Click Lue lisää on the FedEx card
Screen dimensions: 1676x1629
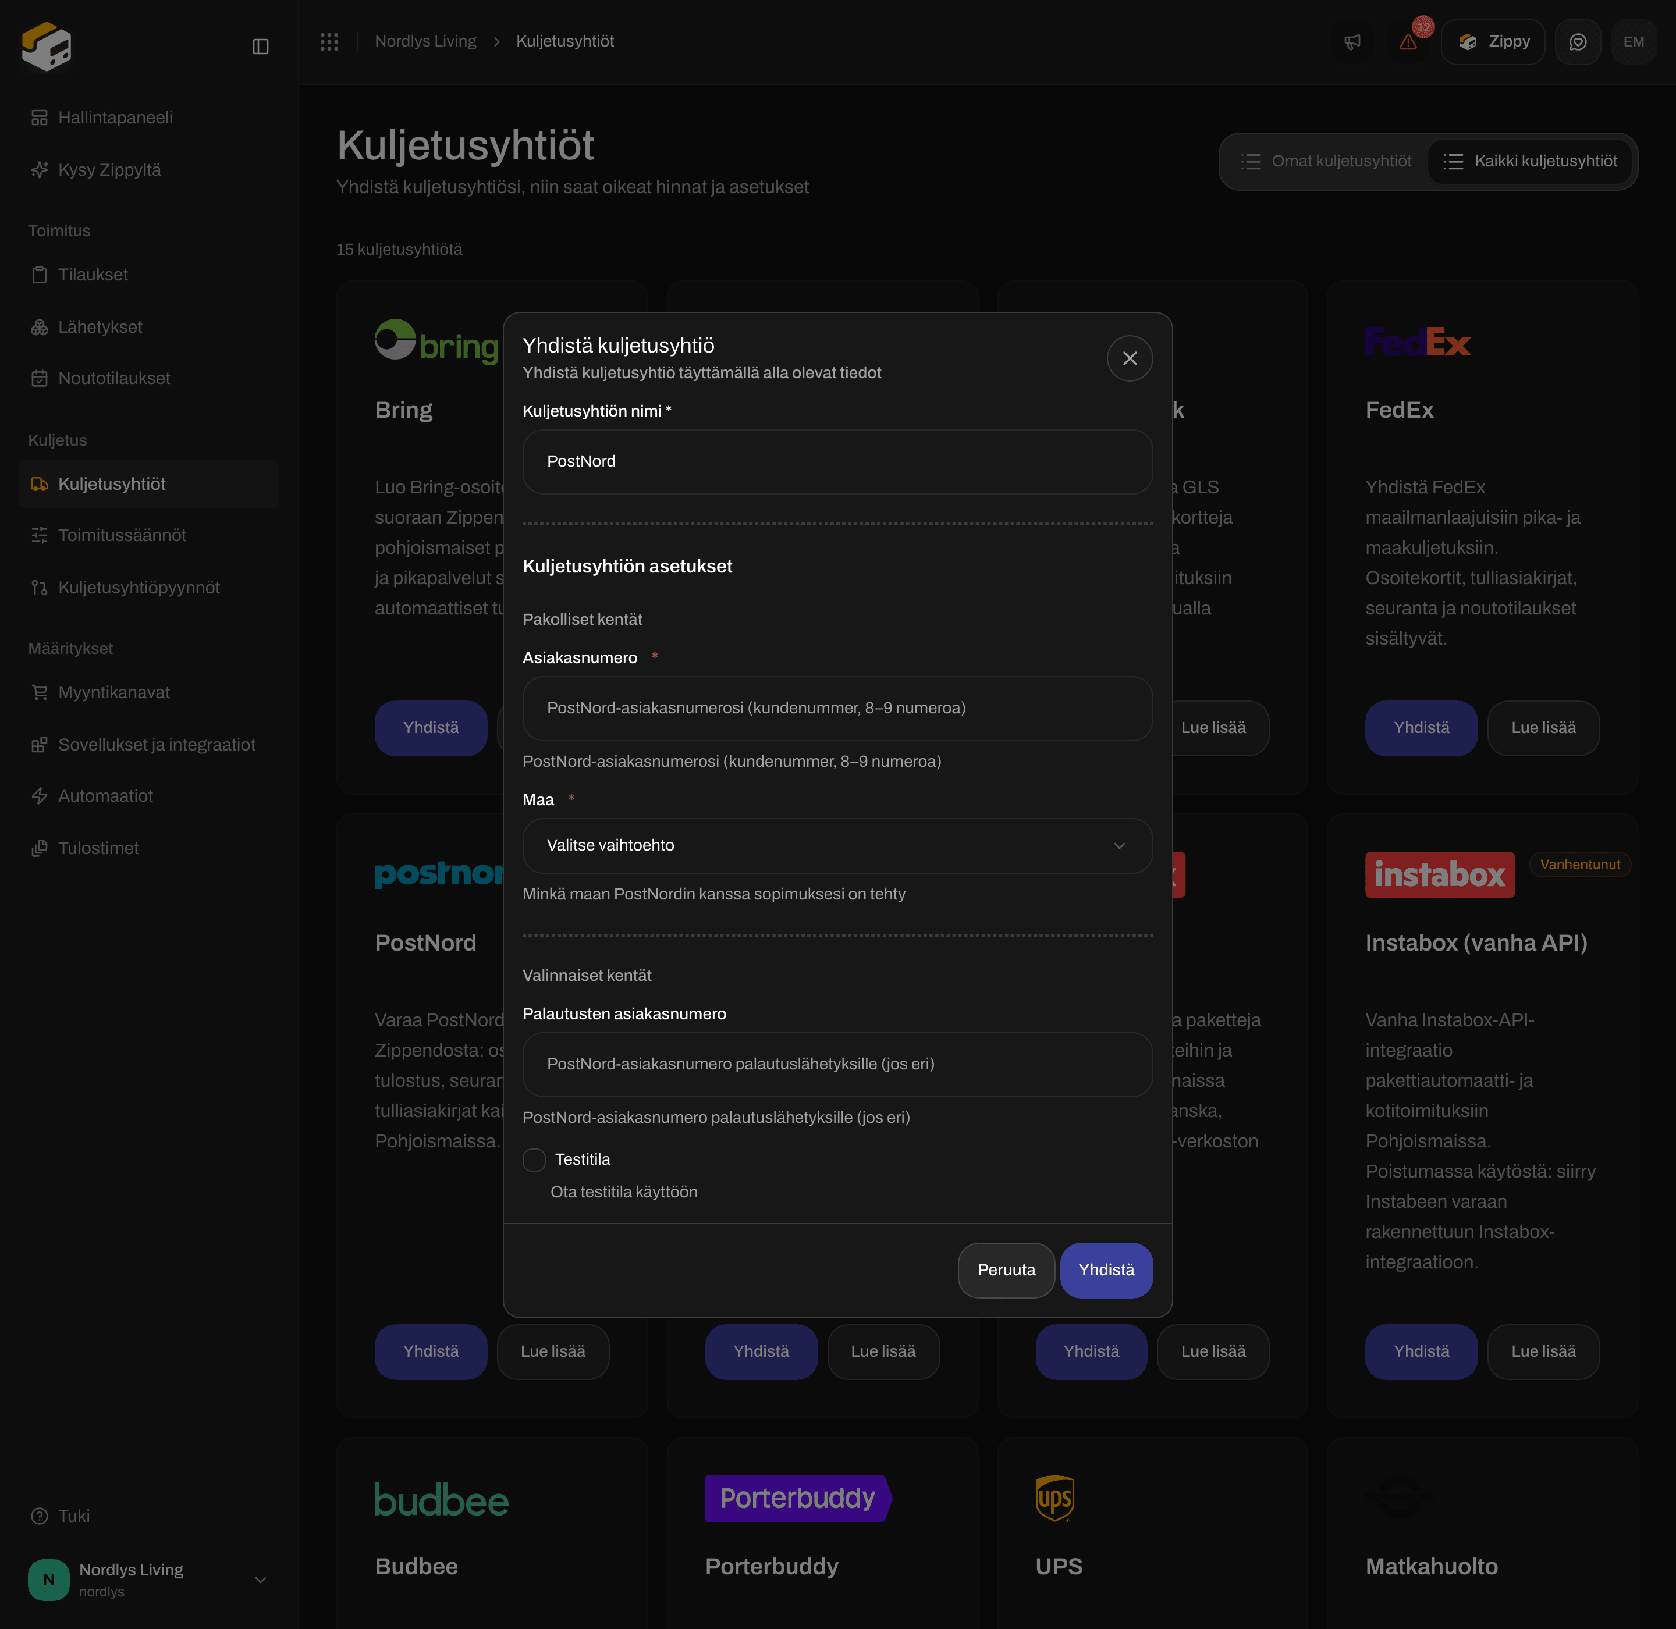click(1543, 728)
